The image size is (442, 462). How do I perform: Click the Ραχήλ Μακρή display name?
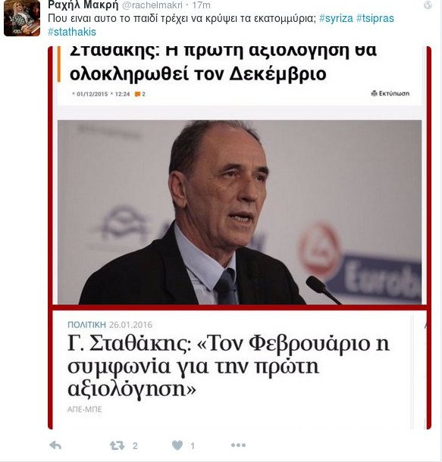pyautogui.click(x=83, y=5)
